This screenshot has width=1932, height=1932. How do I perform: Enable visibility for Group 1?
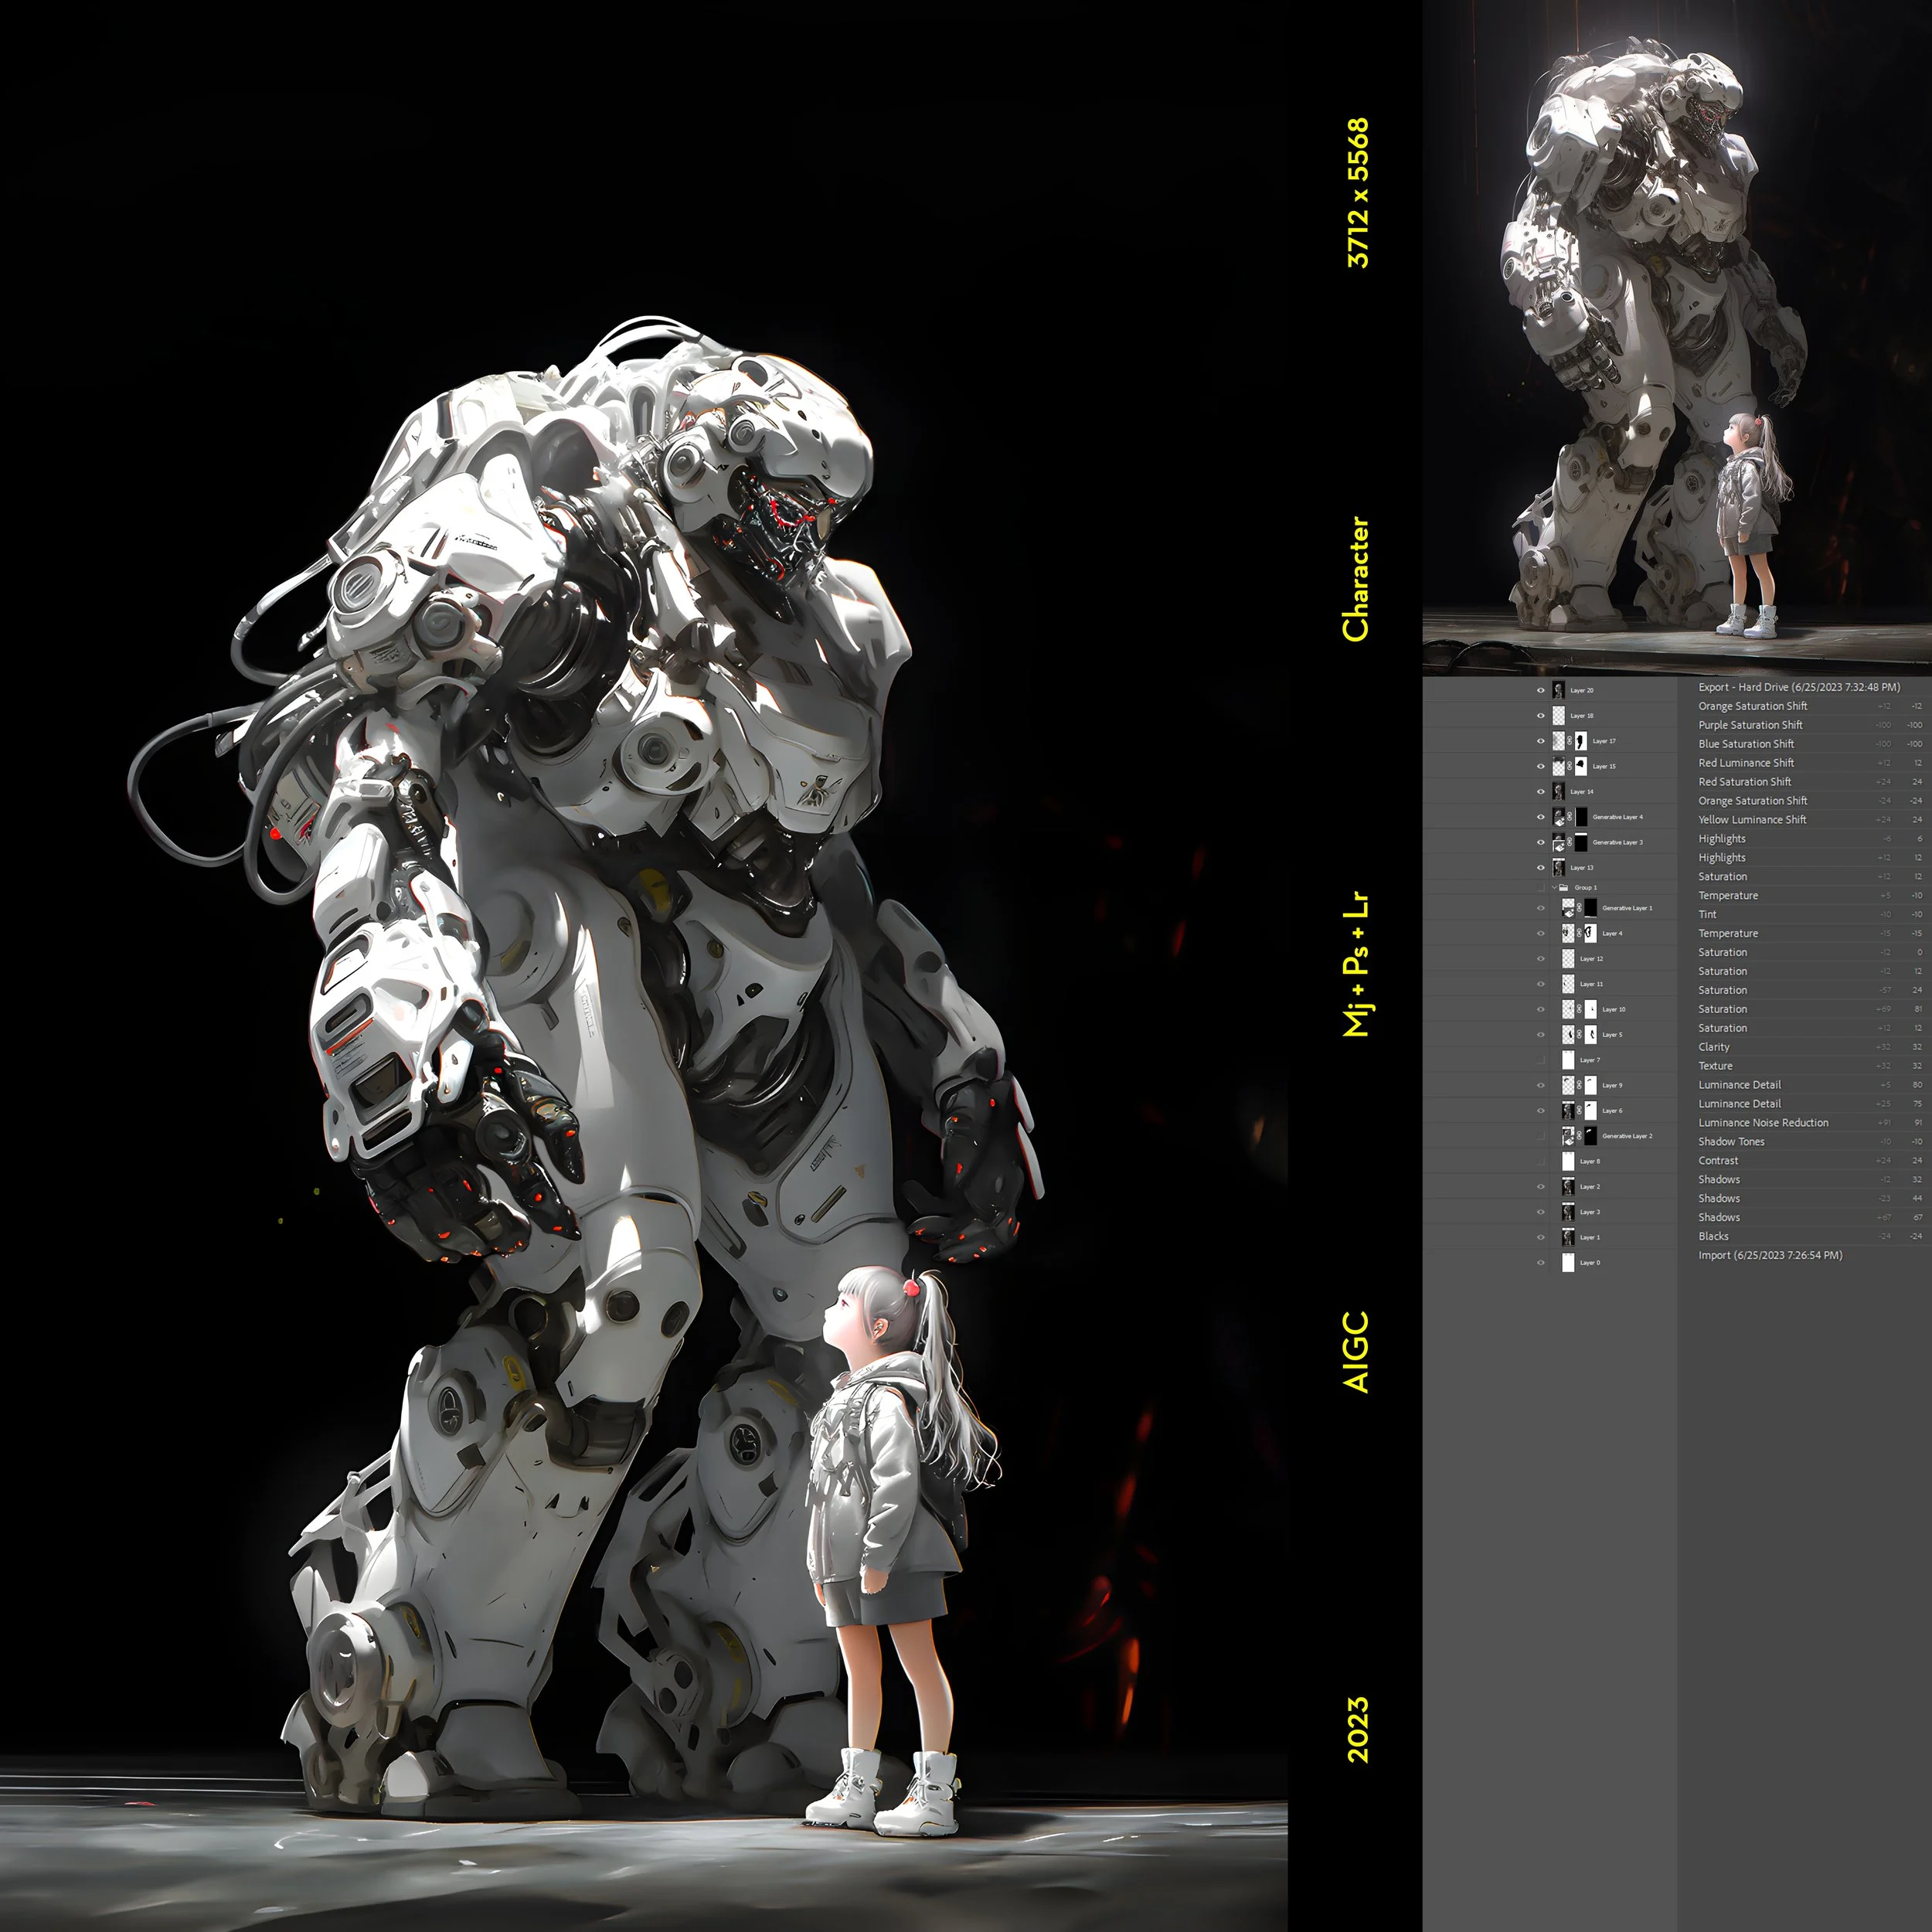point(1540,887)
